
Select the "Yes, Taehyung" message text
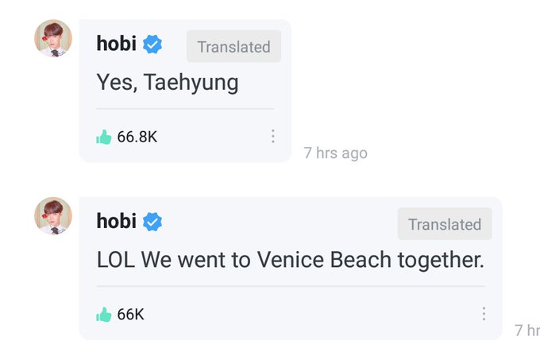168,83
